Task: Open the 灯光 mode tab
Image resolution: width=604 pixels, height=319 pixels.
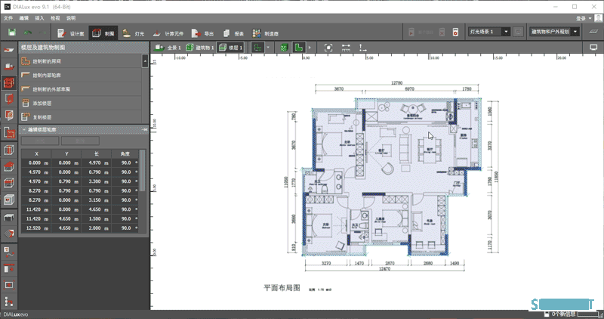Action: 134,33
